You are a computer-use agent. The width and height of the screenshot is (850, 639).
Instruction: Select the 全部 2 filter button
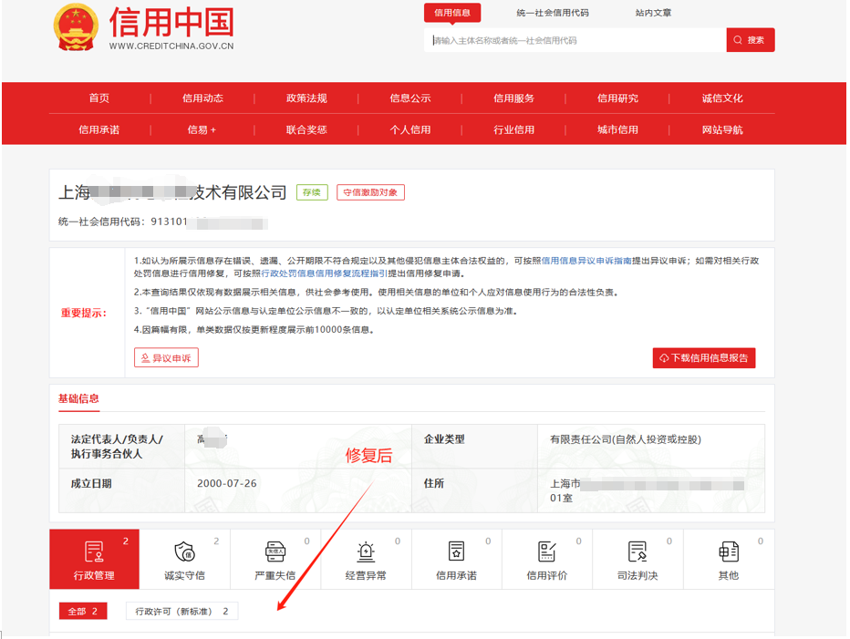[83, 611]
